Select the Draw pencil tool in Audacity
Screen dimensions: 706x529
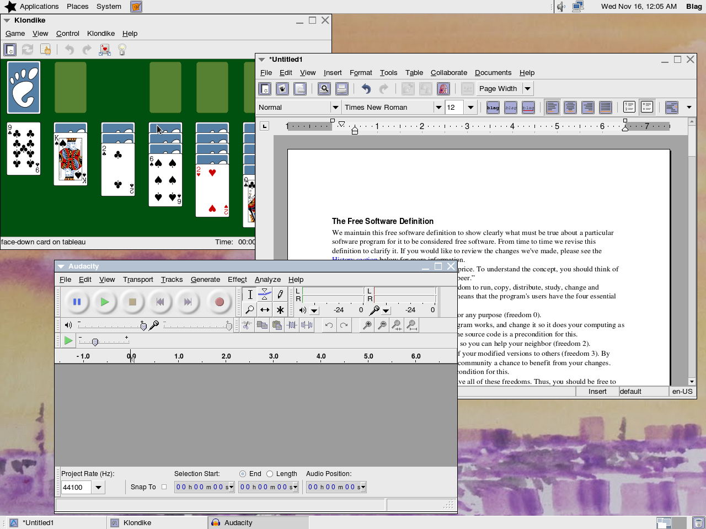pyautogui.click(x=280, y=295)
